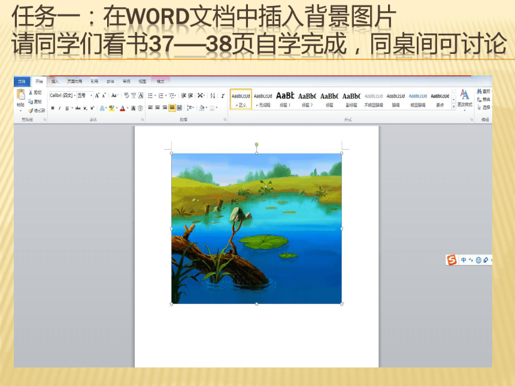Click the Copy (复制) icon
Viewport: 515px width, 386px height.
(x=31, y=101)
